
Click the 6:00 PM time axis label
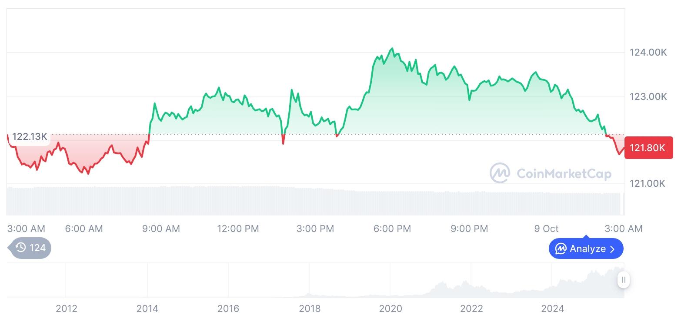(392, 229)
